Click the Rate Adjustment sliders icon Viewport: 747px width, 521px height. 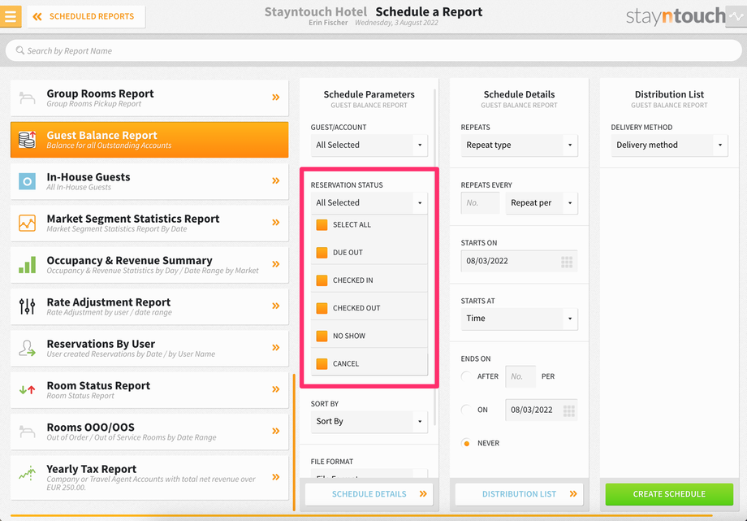27,306
